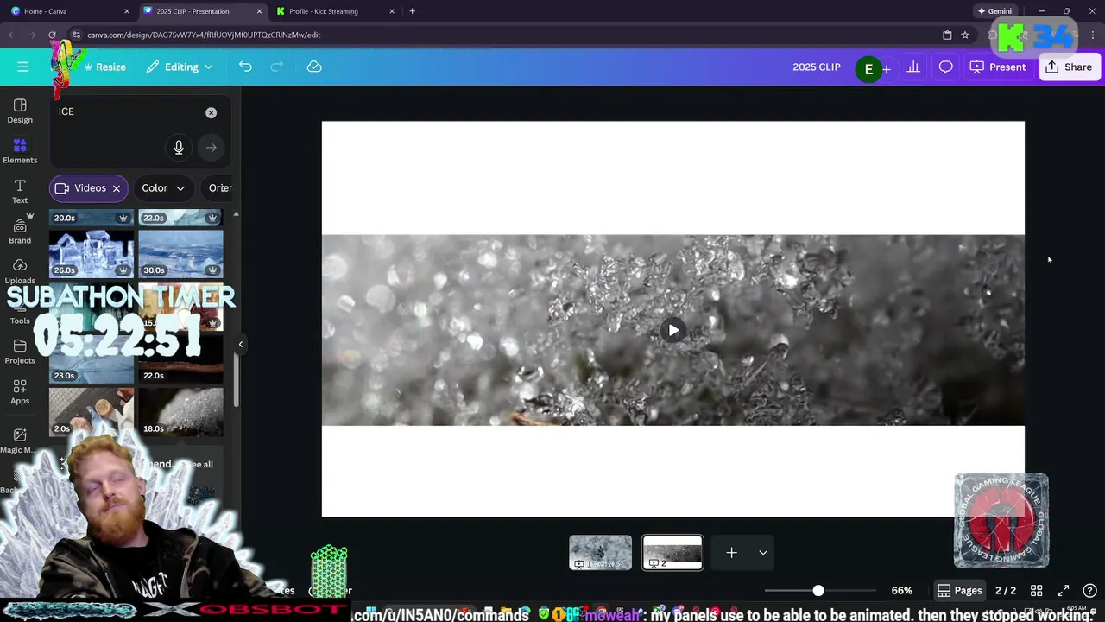Undo the last action
Image resolution: width=1105 pixels, height=622 pixels.
[245, 67]
